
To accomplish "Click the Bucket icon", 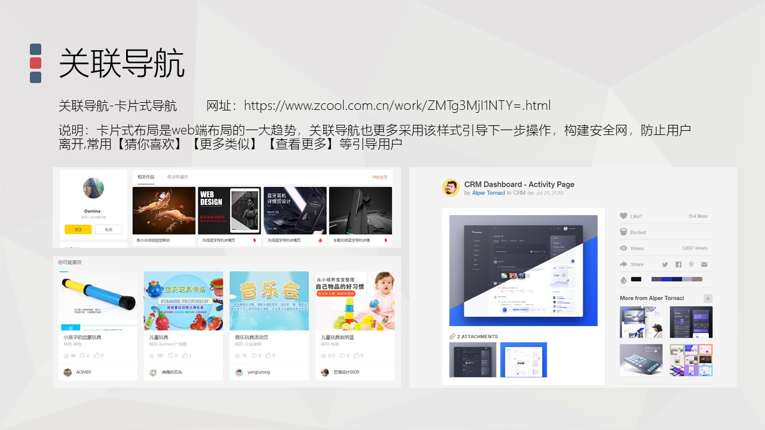I will click(x=623, y=232).
